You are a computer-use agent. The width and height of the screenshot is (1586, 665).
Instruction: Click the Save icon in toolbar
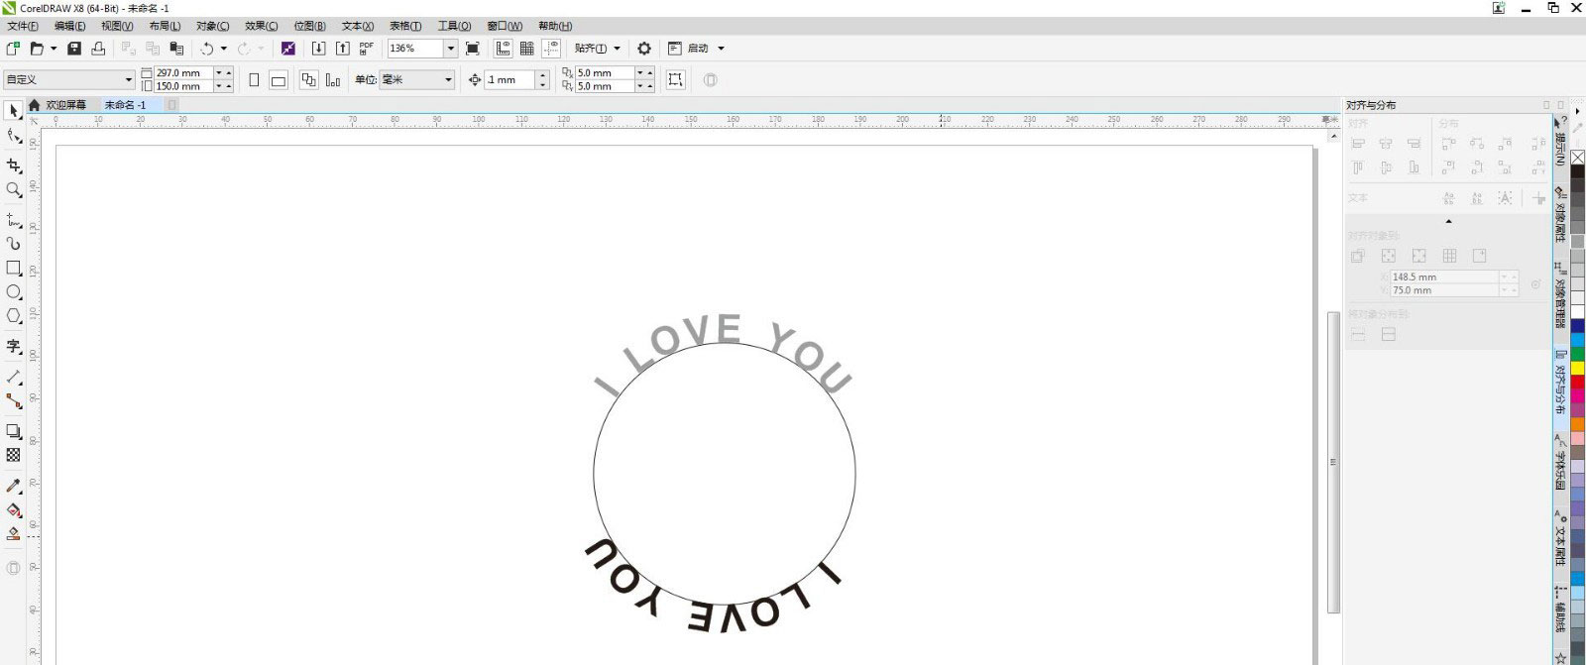click(x=74, y=49)
